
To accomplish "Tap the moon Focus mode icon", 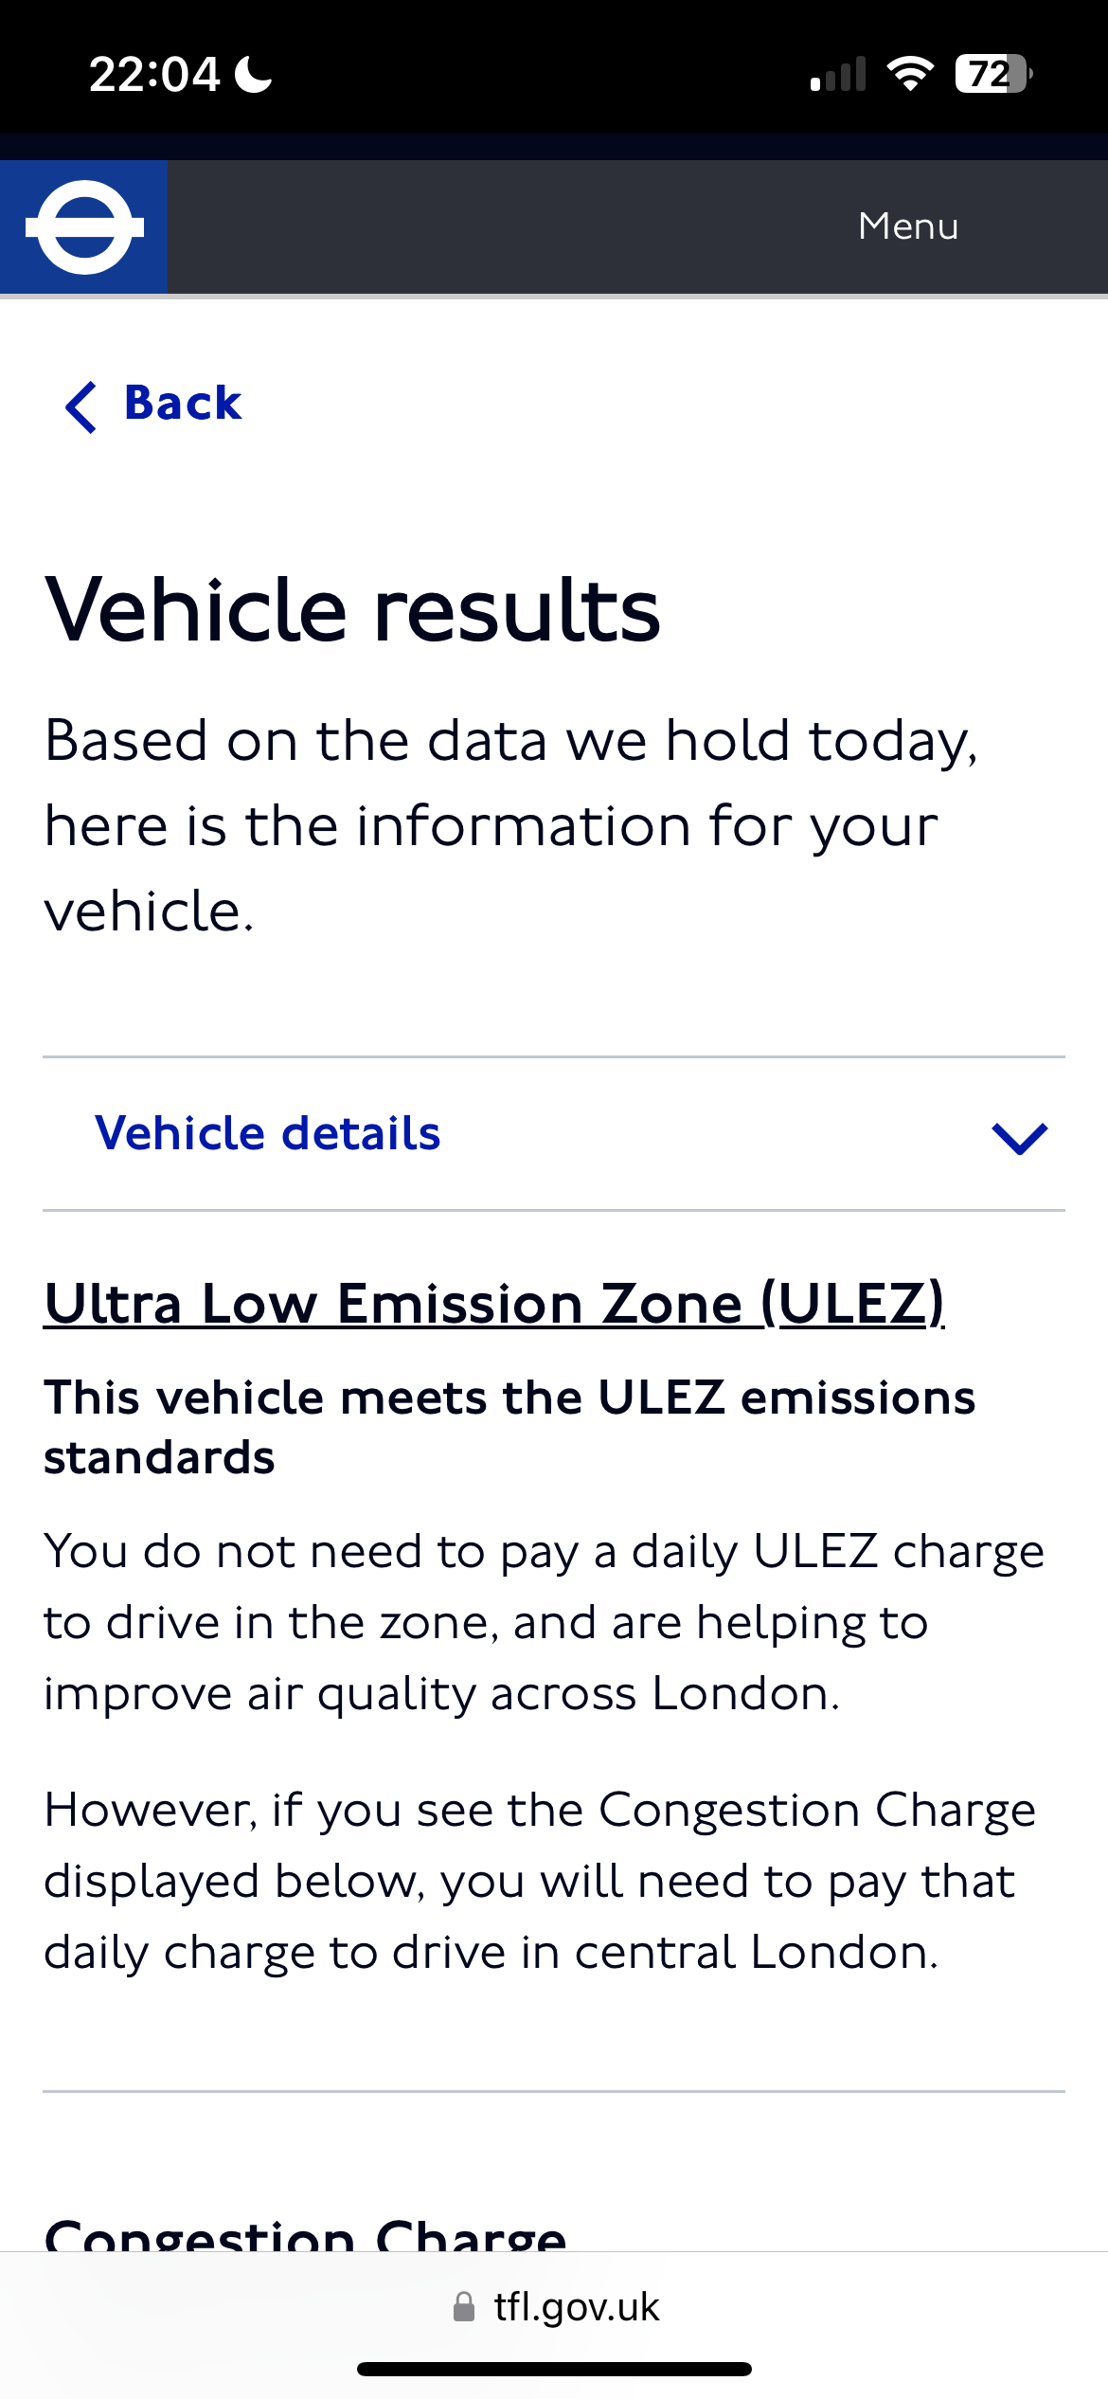I will (254, 74).
